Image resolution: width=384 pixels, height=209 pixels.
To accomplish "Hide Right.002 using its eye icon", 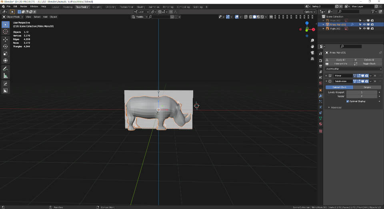I will pyautogui.click(x=364, y=29).
